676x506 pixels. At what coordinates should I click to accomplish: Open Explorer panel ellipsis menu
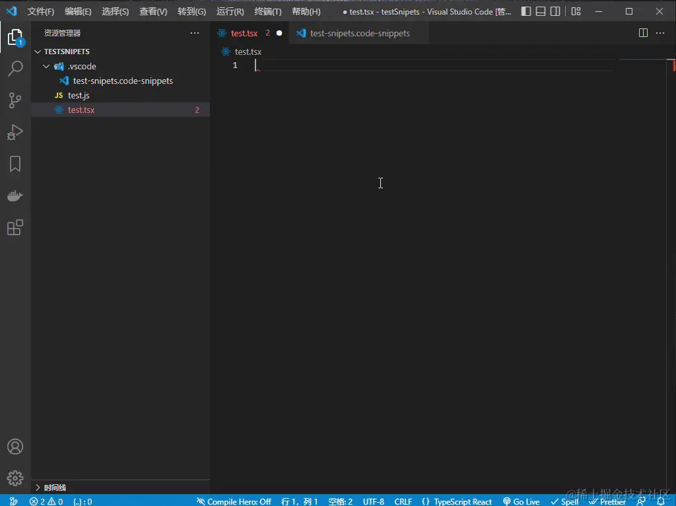tap(195, 33)
